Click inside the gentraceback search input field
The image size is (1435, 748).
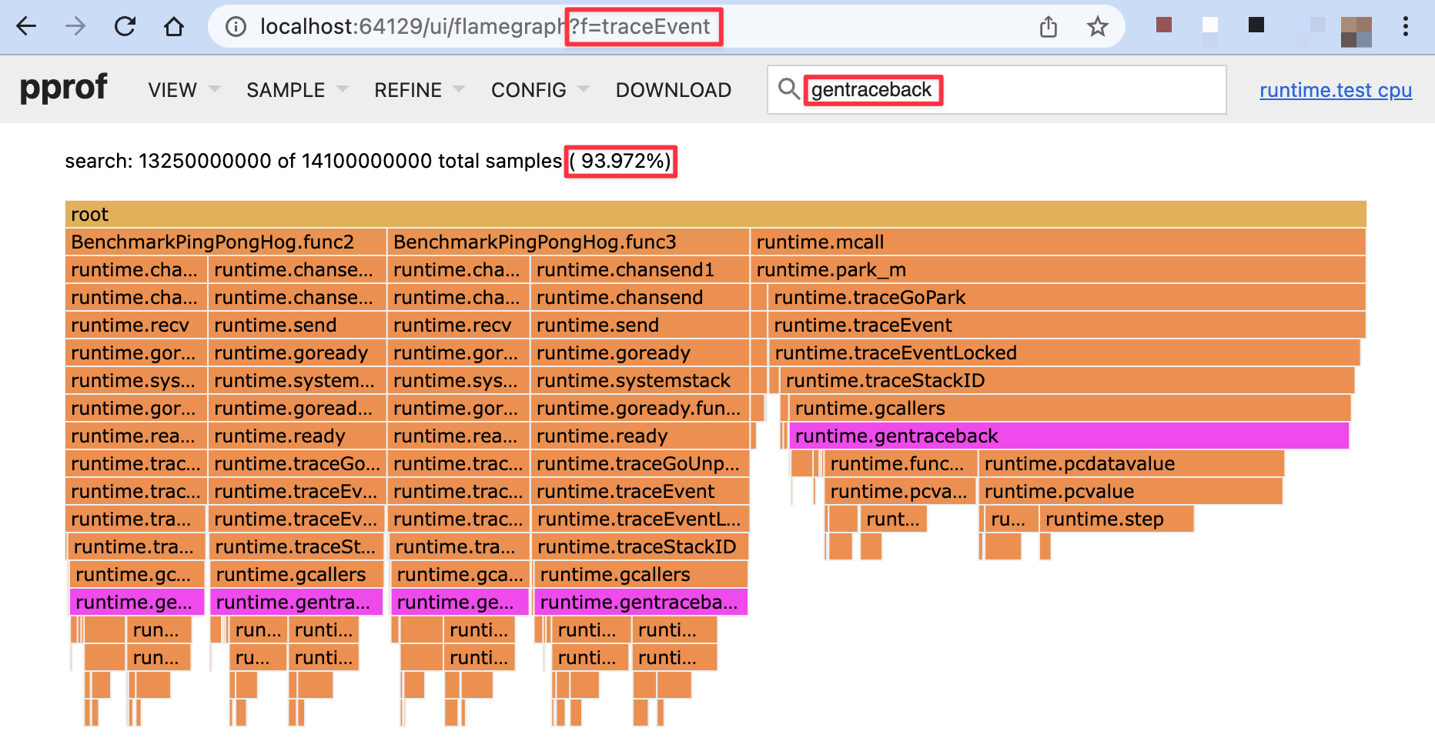[x=873, y=90]
